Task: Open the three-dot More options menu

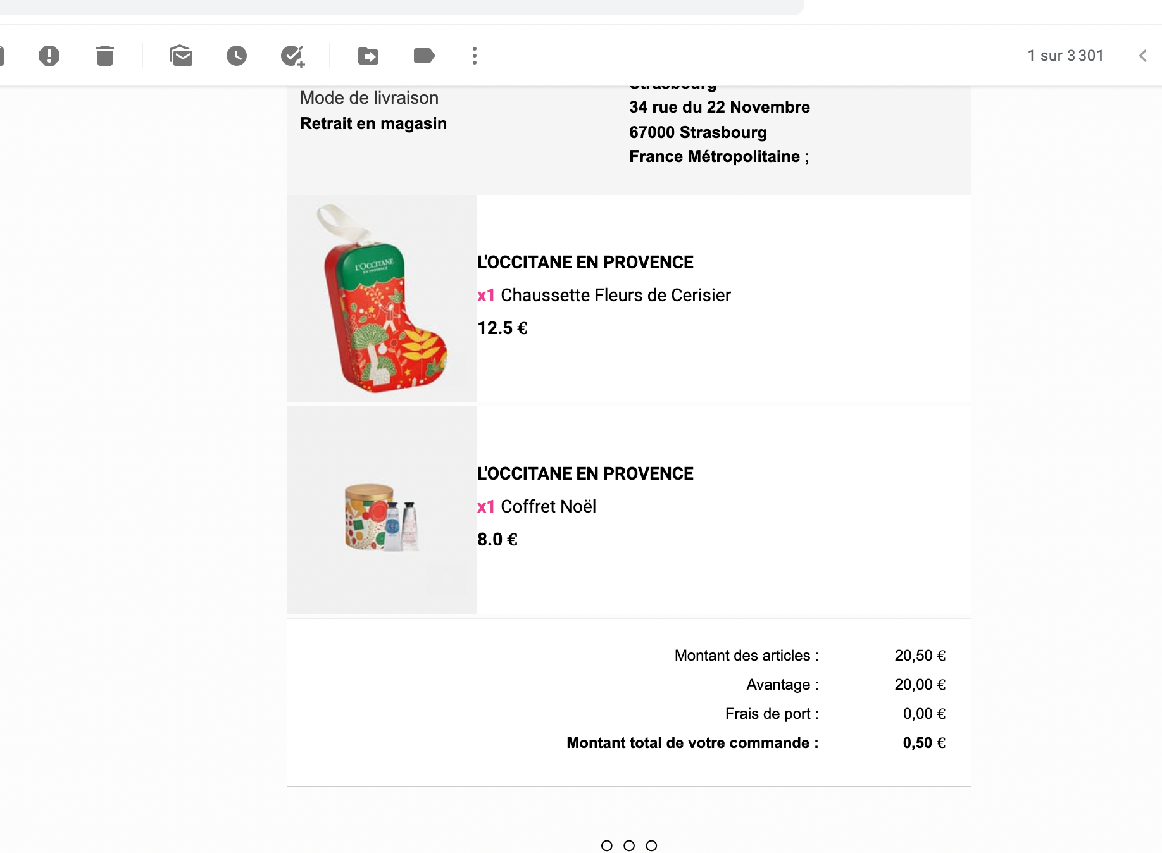Action: click(x=475, y=56)
